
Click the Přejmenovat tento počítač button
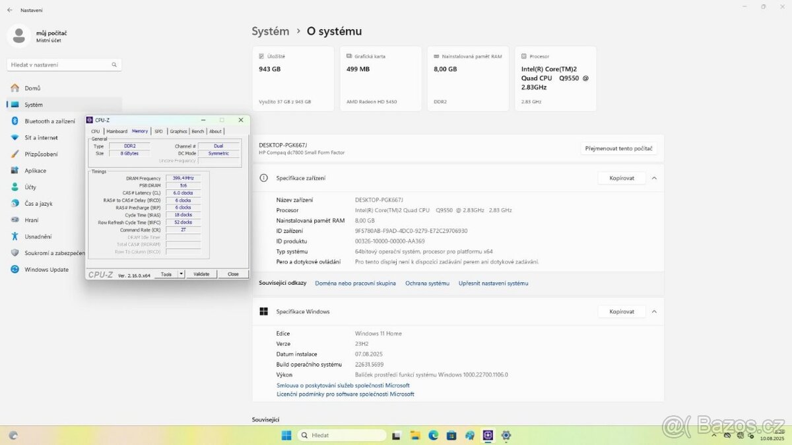click(x=618, y=149)
